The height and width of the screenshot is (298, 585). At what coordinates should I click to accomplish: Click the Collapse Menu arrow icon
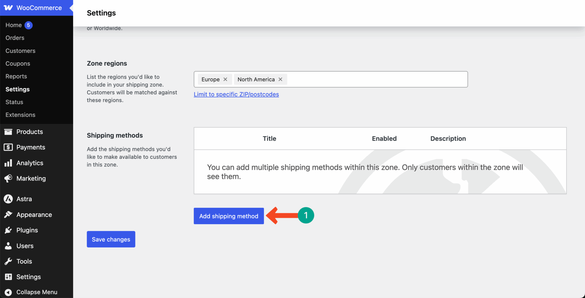click(8, 292)
